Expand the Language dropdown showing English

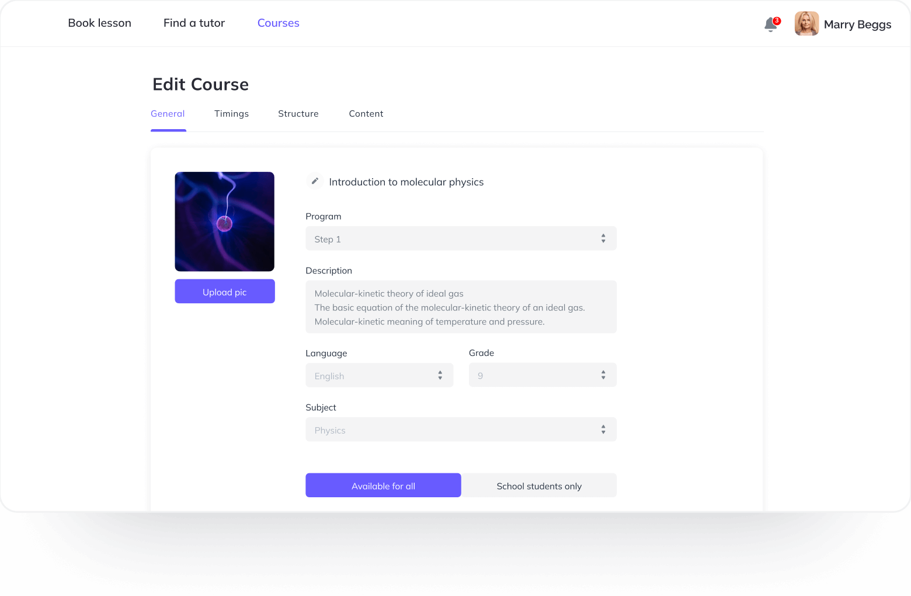(x=379, y=375)
